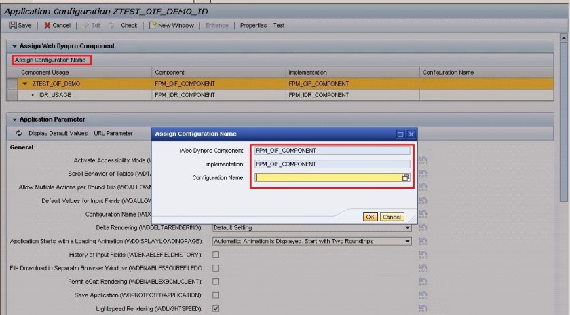The height and width of the screenshot is (315, 570).
Task: Click the Component Usage column header
Action: [45, 73]
